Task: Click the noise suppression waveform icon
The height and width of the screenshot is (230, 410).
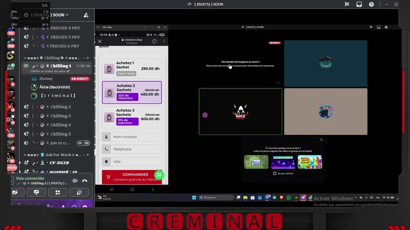Action: 75,180
